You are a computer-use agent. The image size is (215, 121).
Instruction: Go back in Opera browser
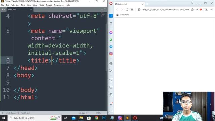tap(117, 10)
